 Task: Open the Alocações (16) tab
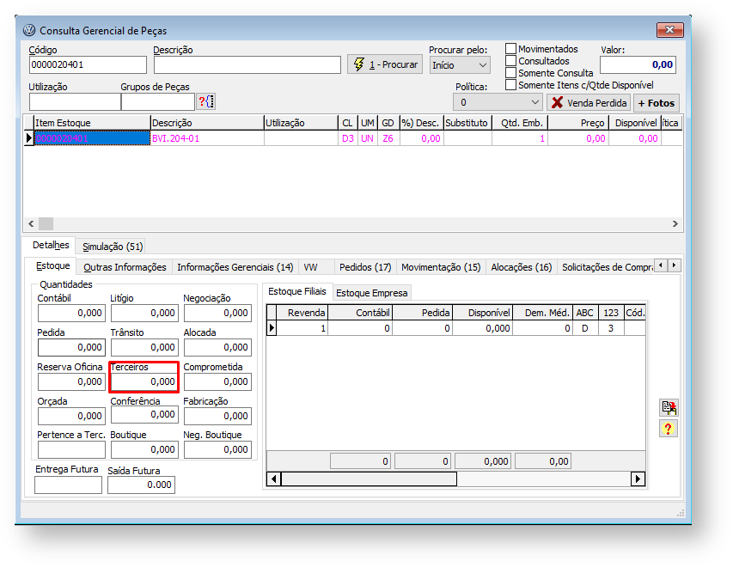click(522, 267)
